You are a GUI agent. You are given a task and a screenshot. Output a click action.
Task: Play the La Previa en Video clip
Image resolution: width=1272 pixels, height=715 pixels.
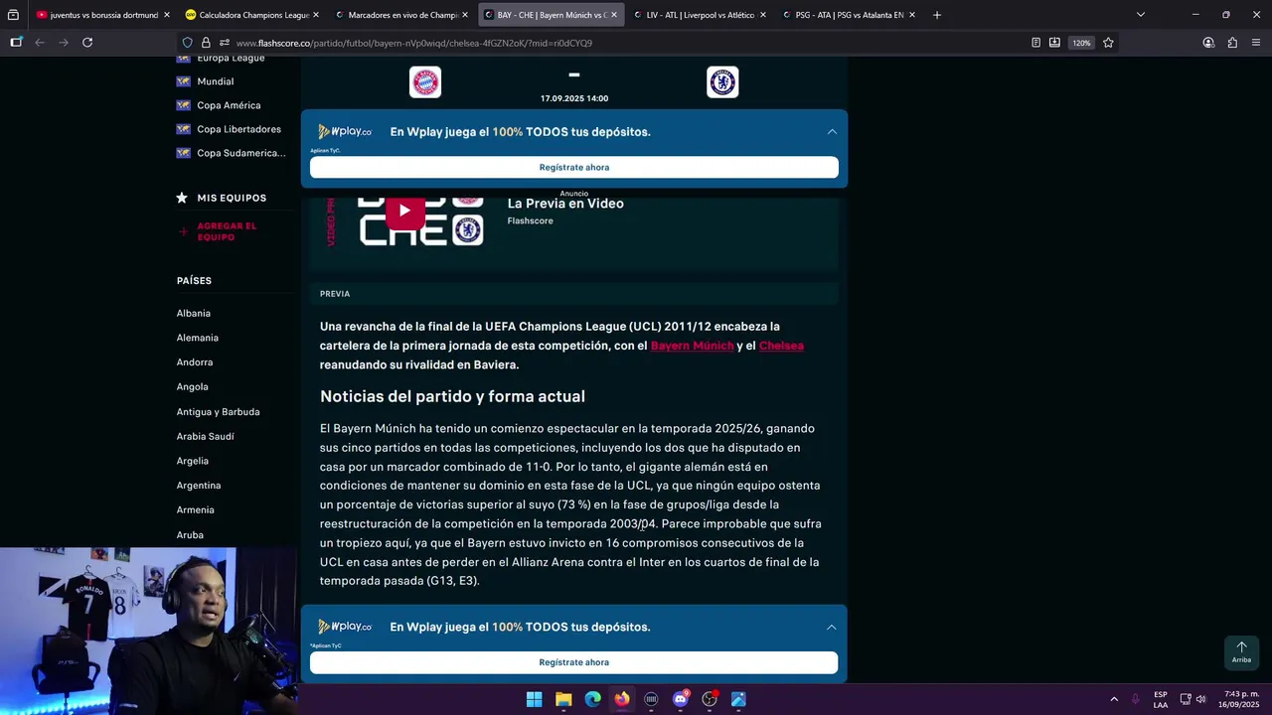tap(405, 212)
